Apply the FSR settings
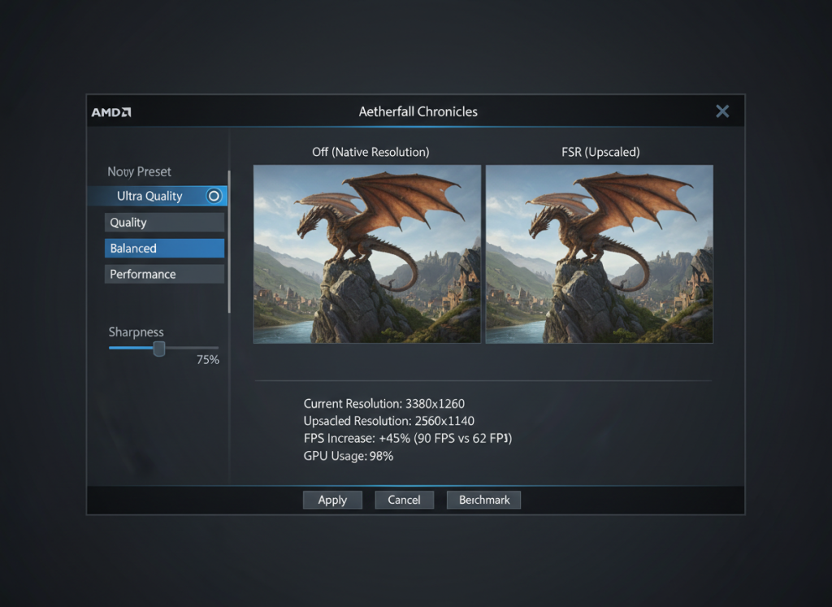 click(x=332, y=500)
